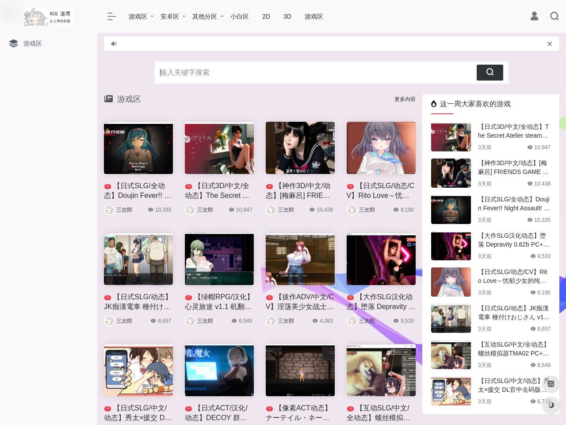566x425 pixels.
Task: Select the 2D menu item
Action: (266, 16)
